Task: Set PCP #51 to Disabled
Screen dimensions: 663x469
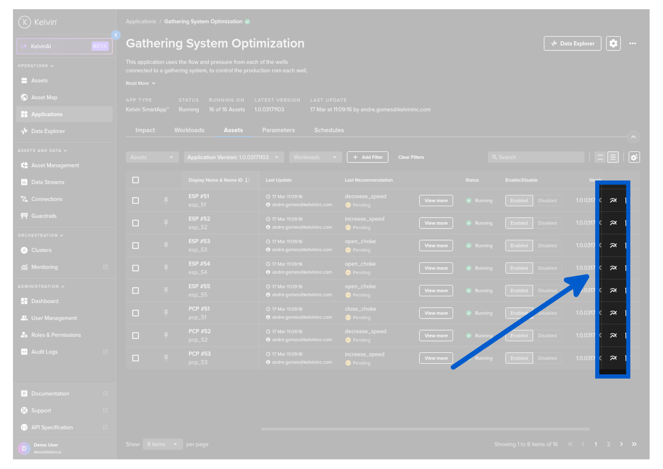Action: (x=547, y=313)
